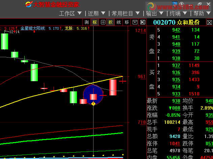Toggle the 移 (move) toolbar button
The width and height of the screenshot is (213, 159).
click(x=127, y=22)
